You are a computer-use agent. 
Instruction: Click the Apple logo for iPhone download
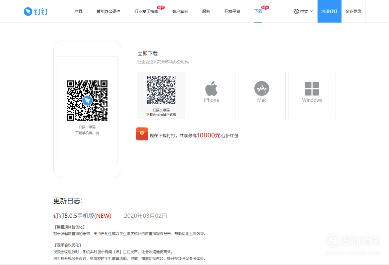click(211, 88)
